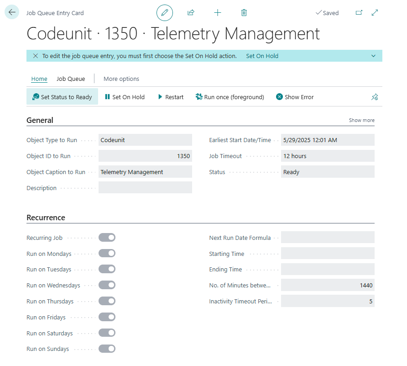
Task: Open the card in a new window
Action: (359, 12)
